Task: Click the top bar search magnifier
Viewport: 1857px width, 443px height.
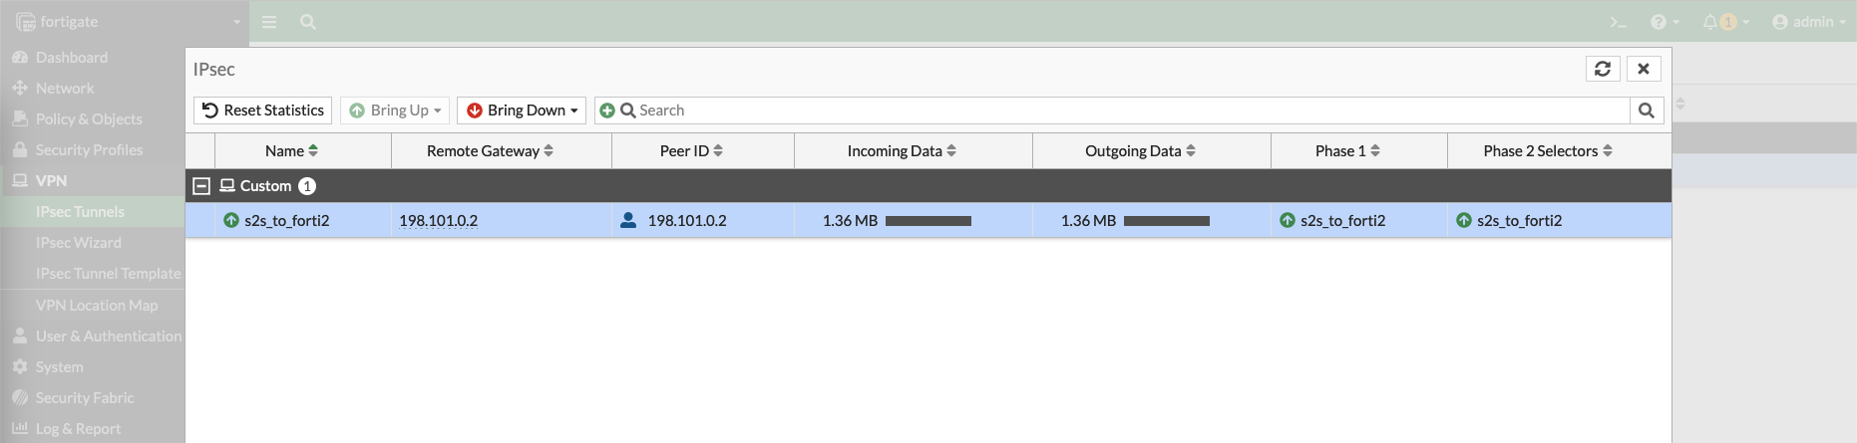Action: point(308,22)
